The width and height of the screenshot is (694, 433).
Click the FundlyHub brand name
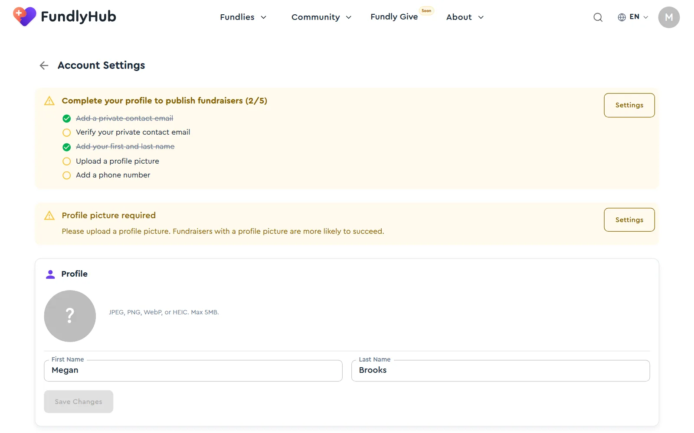point(79,16)
